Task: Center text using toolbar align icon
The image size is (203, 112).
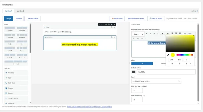Action: click(176, 33)
